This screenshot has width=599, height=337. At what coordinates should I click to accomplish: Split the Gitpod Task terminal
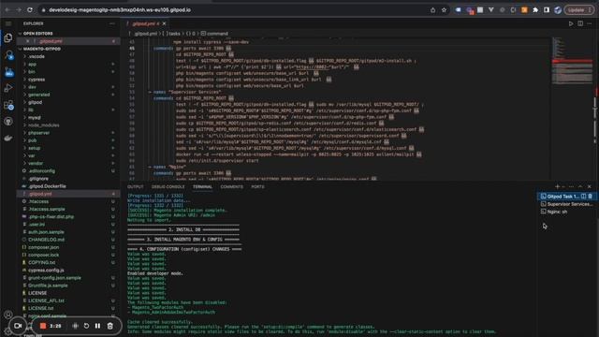point(583,197)
